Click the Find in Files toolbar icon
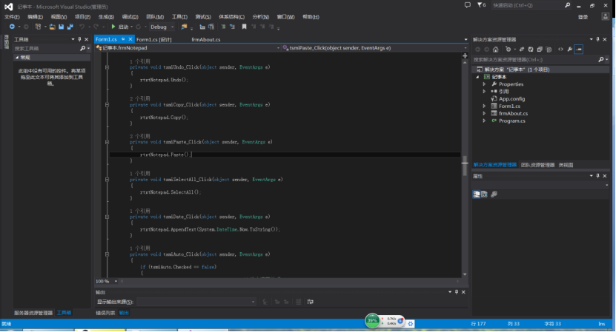The width and height of the screenshot is (616, 332). pos(184,27)
